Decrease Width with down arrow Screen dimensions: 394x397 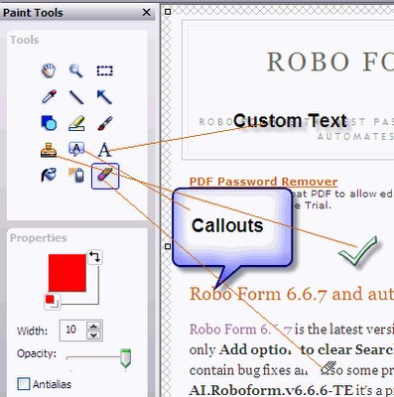pos(94,335)
